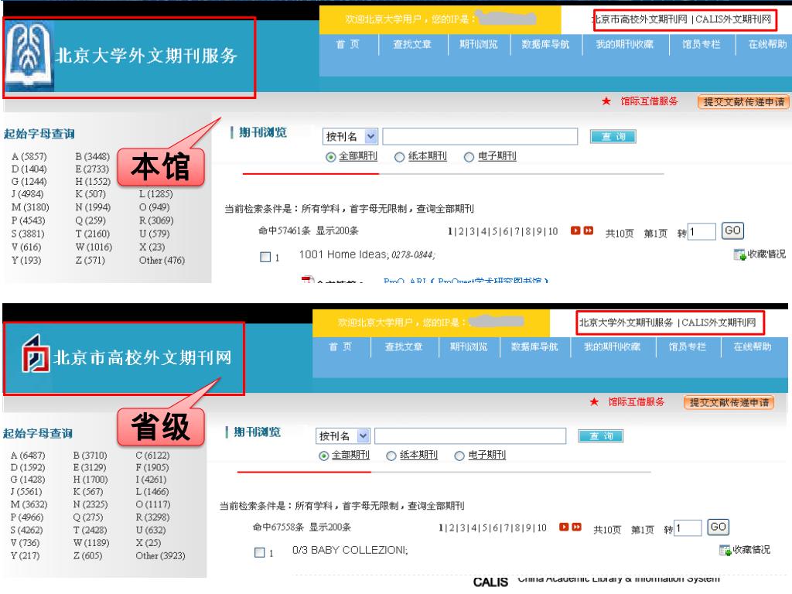792x594 pixels.
Task: Browse journals starting with C (6122)
Action: (152, 456)
